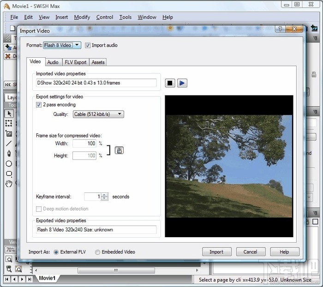Select the arrow Selection tool
The height and width of the screenshot is (287, 323).
click(9, 113)
